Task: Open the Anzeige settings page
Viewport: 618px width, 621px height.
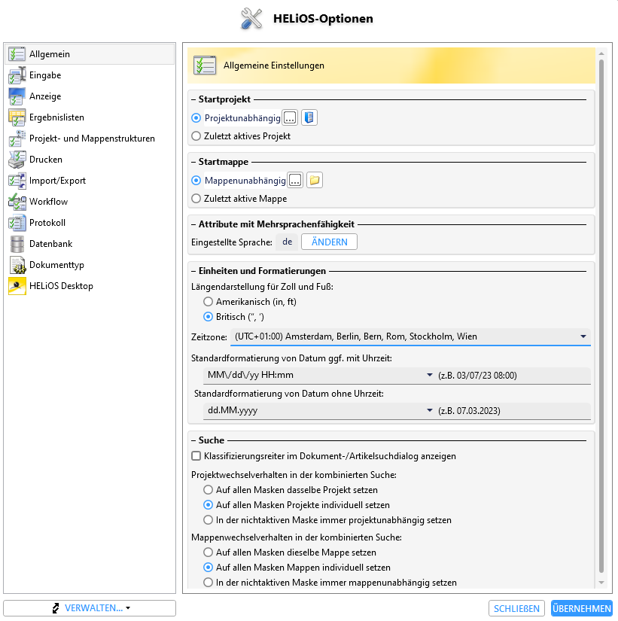Action: [x=90, y=96]
